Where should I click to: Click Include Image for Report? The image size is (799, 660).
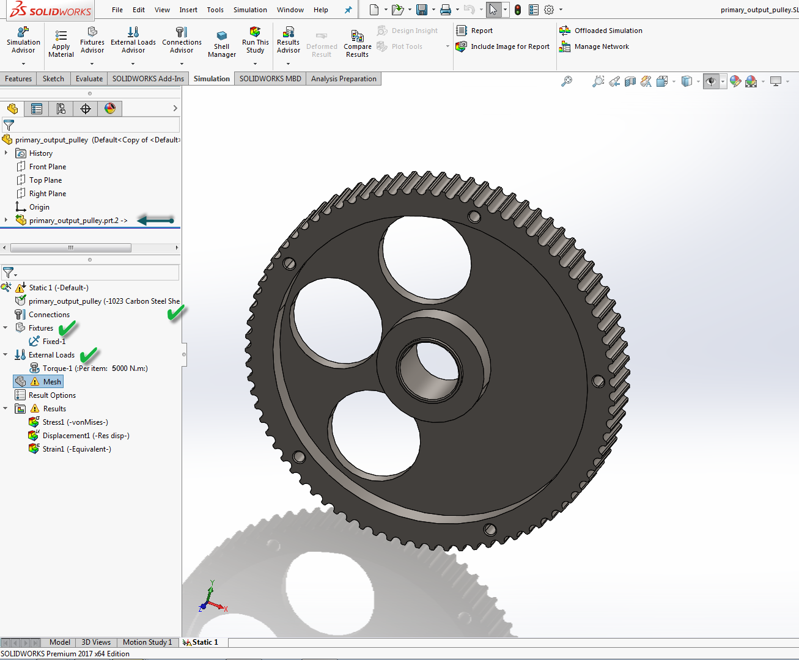click(x=503, y=46)
